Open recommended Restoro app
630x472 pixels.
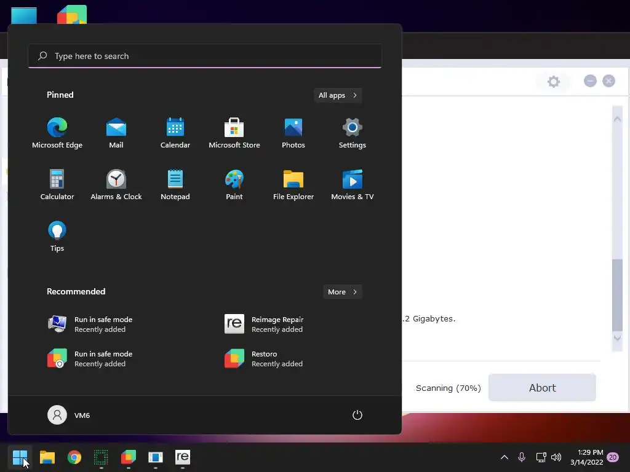tap(264, 358)
